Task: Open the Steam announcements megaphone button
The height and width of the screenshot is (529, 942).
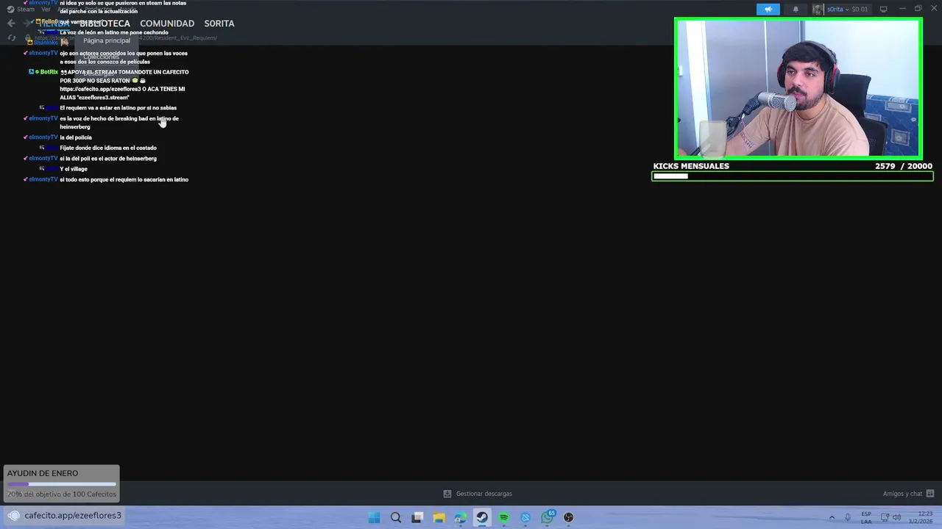Action: click(x=768, y=10)
